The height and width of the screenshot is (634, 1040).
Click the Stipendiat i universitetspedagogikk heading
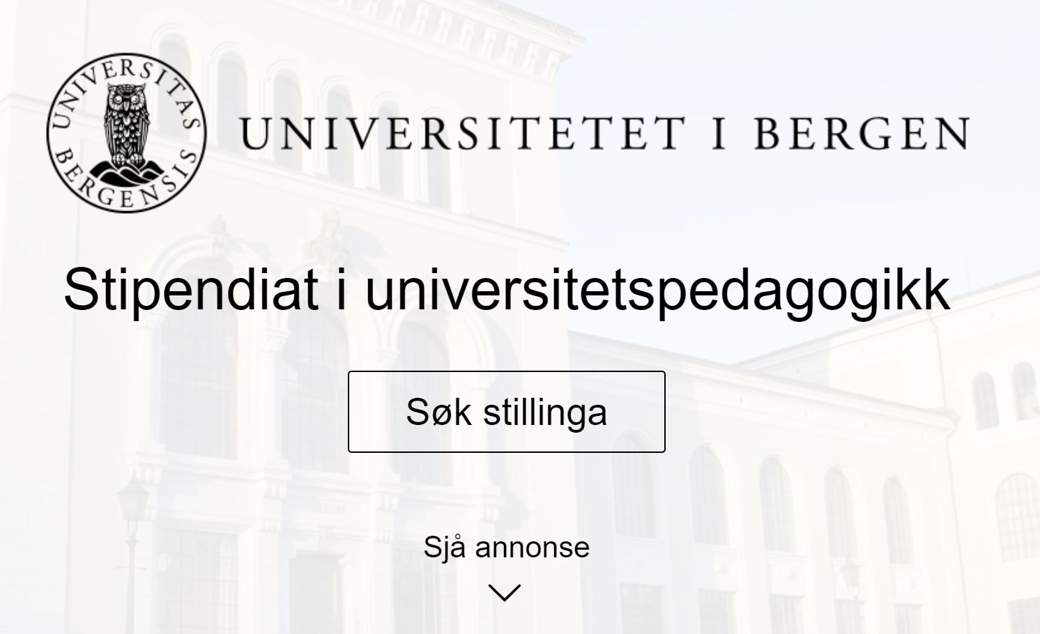coord(506,289)
